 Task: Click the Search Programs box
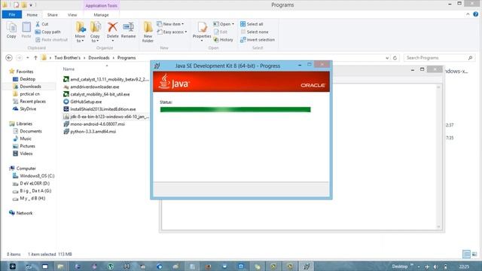click(x=438, y=58)
